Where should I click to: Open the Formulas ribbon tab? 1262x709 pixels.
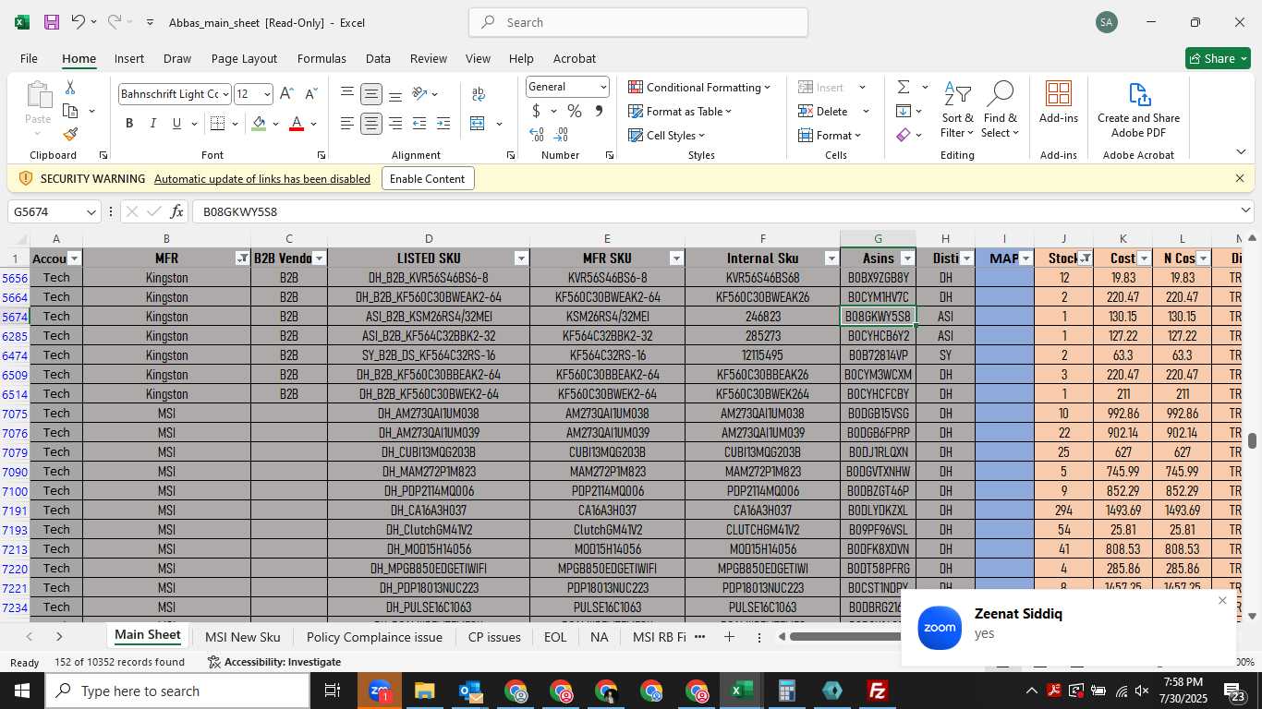[x=322, y=58]
